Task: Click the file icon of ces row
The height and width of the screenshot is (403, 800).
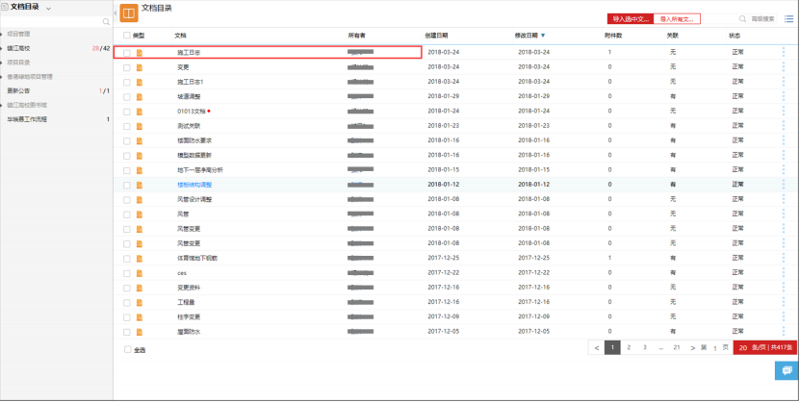Action: [x=140, y=273]
